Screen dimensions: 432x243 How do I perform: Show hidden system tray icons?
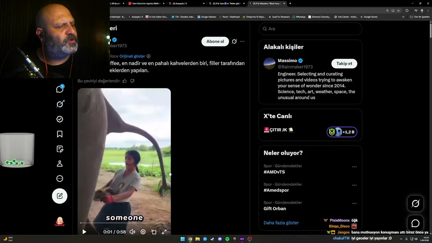pos(401,239)
